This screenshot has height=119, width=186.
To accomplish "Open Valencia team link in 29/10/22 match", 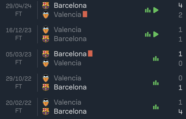I will tap(68, 78).
